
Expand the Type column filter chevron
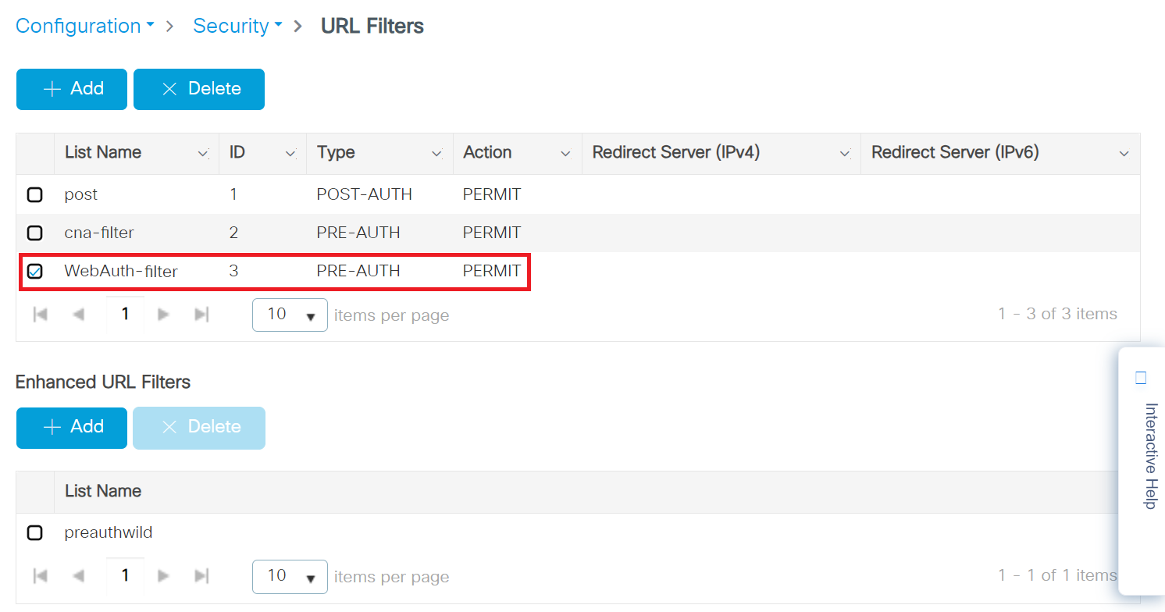pos(436,154)
